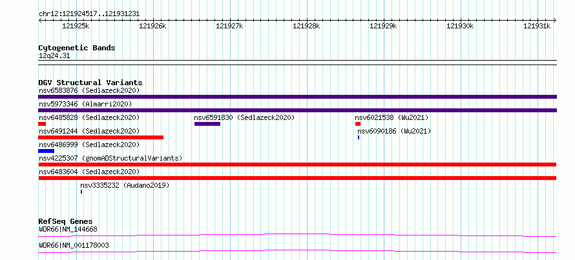Open label nsv6491244 (Sedlazeck2020)

coord(89,131)
